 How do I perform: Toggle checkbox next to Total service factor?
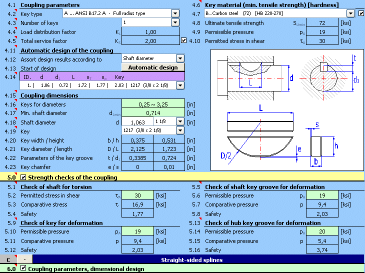(183, 40)
